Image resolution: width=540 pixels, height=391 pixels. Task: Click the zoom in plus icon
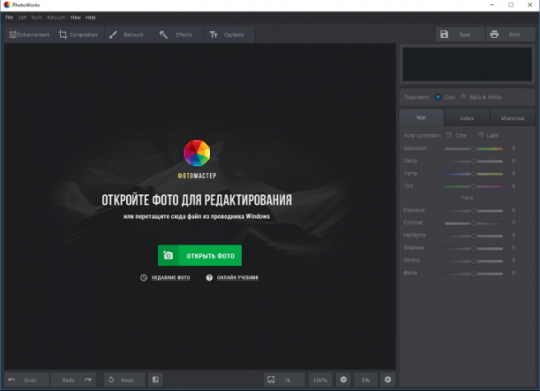[387, 380]
